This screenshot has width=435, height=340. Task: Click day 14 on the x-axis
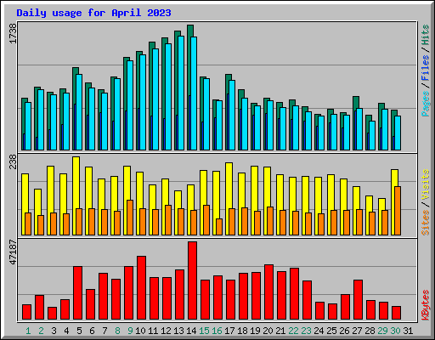click(191, 331)
